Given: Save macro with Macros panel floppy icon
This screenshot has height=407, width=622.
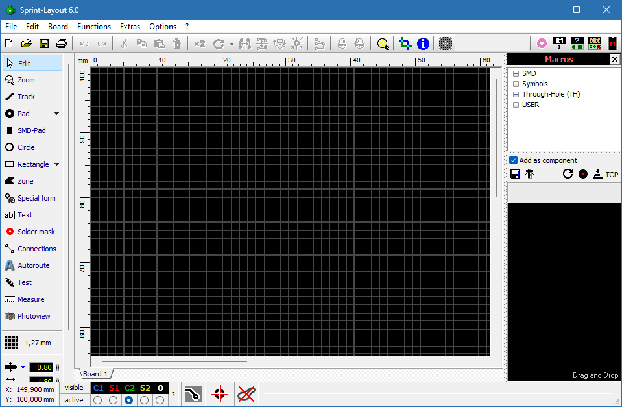Looking at the screenshot, I should pos(515,174).
